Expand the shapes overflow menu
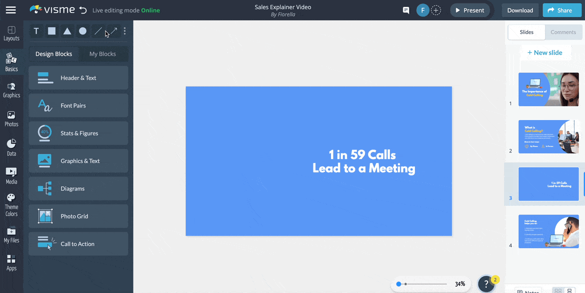The height and width of the screenshot is (293, 585). 124,31
